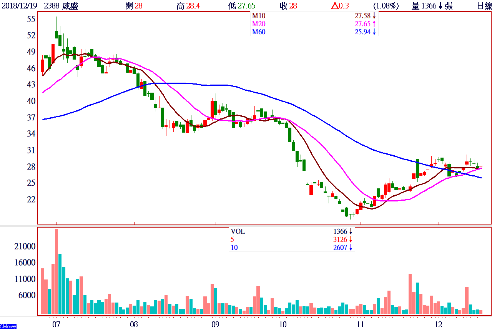Click the VOL legend label in volume panel
Screen dimensions: 492x336
(238, 231)
